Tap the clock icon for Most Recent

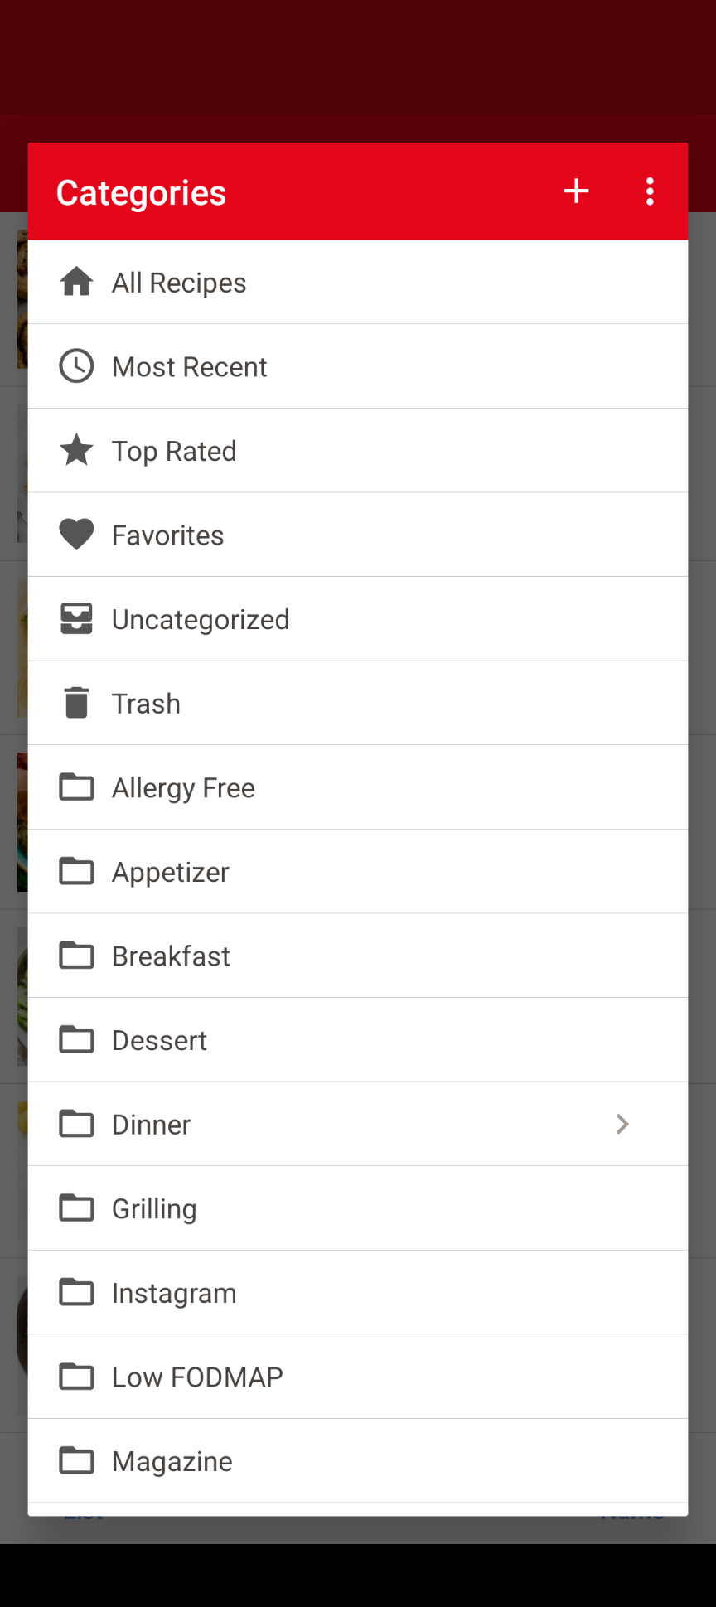click(x=76, y=366)
